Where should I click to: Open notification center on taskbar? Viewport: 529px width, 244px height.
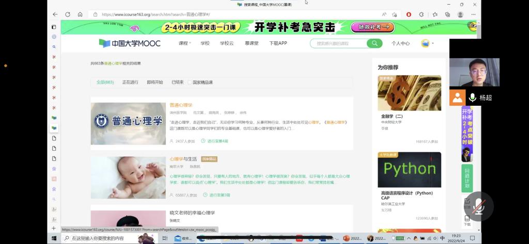(x=473, y=238)
